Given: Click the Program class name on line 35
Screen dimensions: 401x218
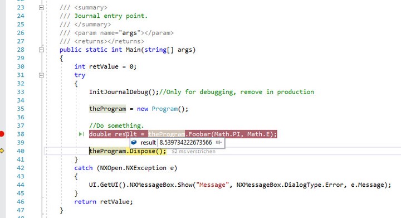Looking at the screenshot, I should (x=164, y=109).
